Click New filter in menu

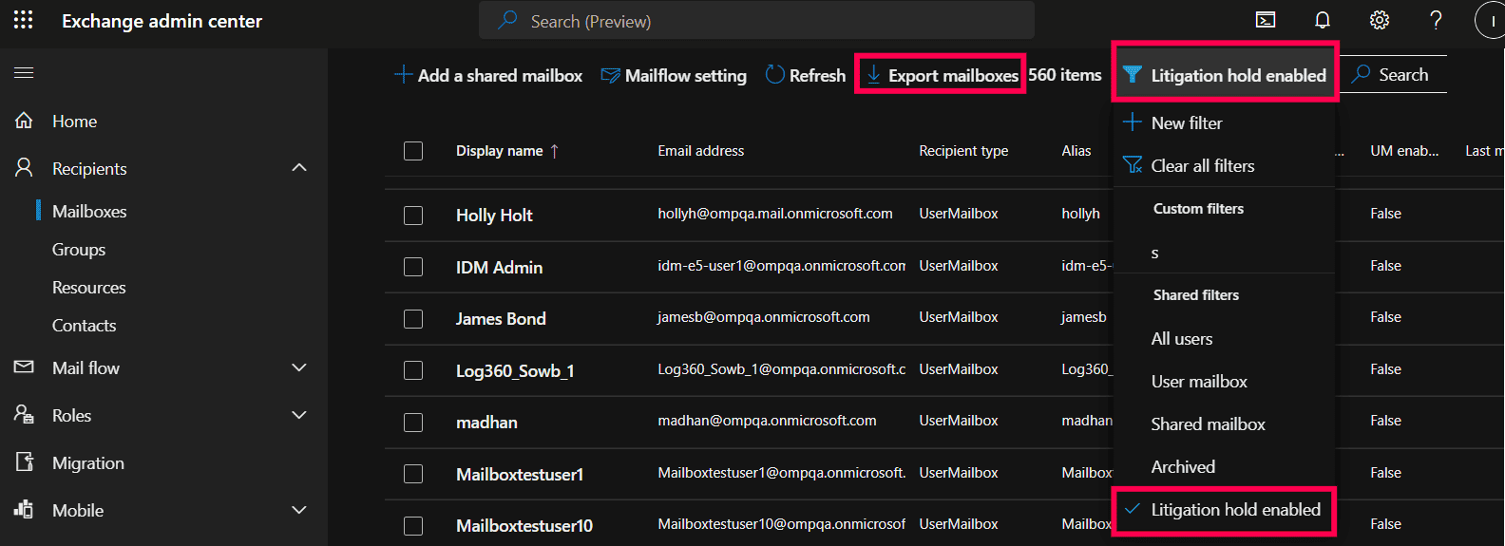tap(1187, 122)
